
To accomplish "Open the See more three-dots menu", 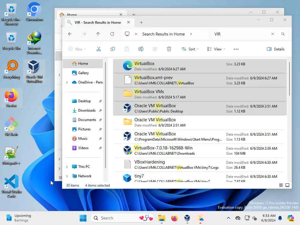I will (x=236, y=49).
